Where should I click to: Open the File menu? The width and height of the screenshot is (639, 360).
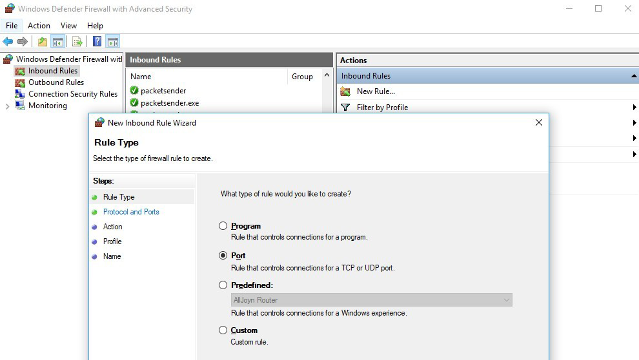(12, 26)
